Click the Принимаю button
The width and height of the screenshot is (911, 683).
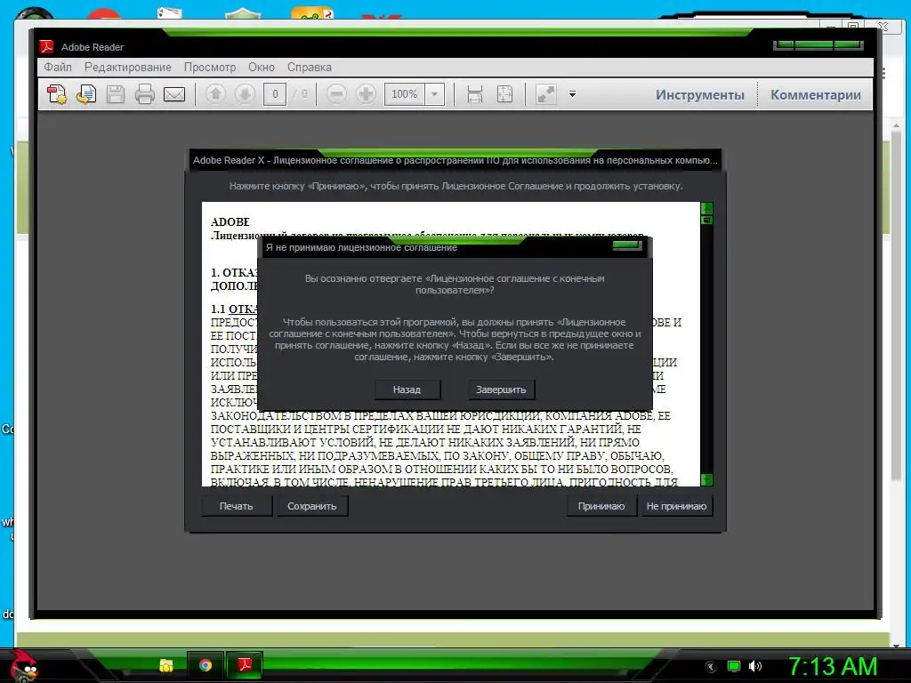(x=601, y=506)
